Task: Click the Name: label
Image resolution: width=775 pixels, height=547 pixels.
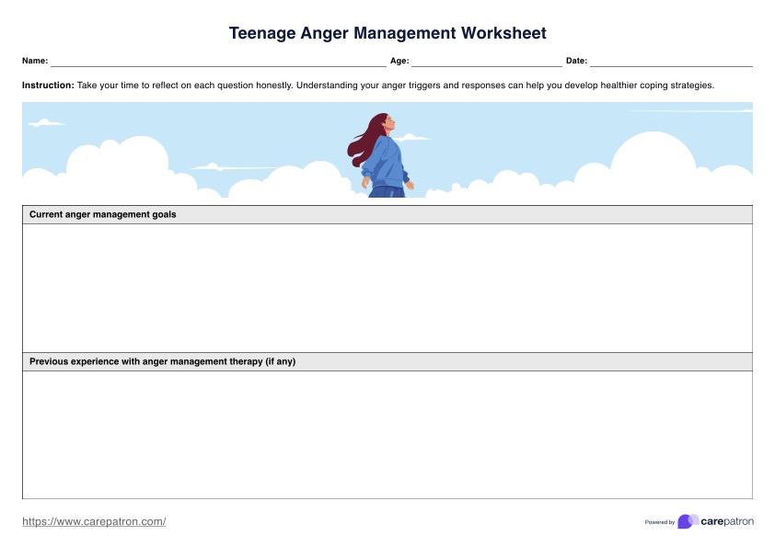Action: (35, 62)
